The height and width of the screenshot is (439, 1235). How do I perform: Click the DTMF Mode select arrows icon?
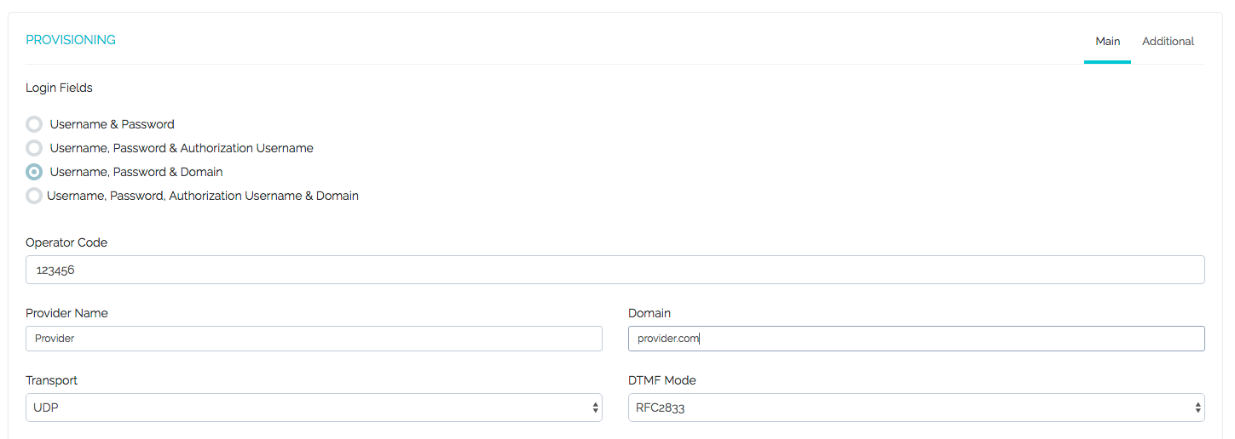(1197, 408)
